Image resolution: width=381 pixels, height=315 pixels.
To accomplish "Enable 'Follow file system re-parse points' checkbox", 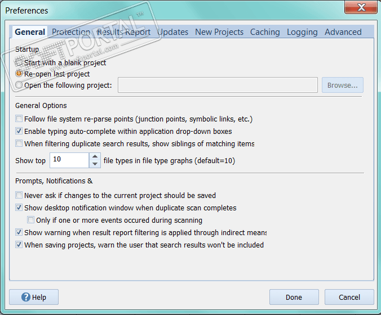I will [x=20, y=119].
